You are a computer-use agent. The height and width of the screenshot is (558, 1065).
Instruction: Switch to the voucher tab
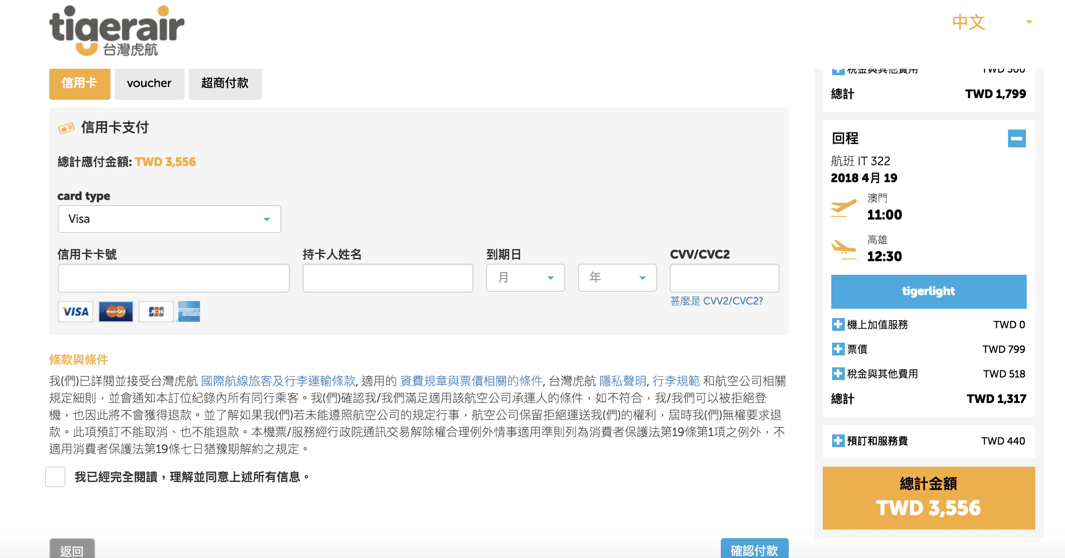(149, 83)
